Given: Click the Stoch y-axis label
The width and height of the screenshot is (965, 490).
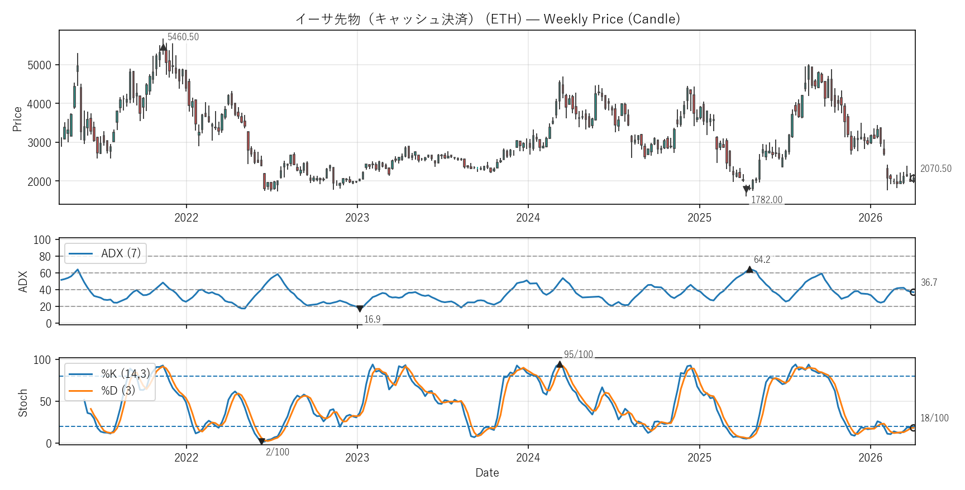Looking at the screenshot, I should tap(23, 402).
